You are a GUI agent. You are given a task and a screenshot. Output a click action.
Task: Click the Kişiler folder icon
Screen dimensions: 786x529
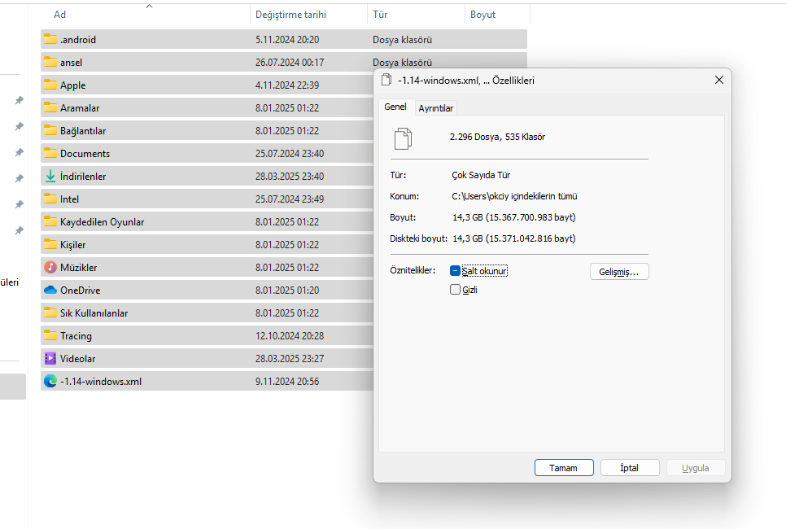tap(50, 245)
